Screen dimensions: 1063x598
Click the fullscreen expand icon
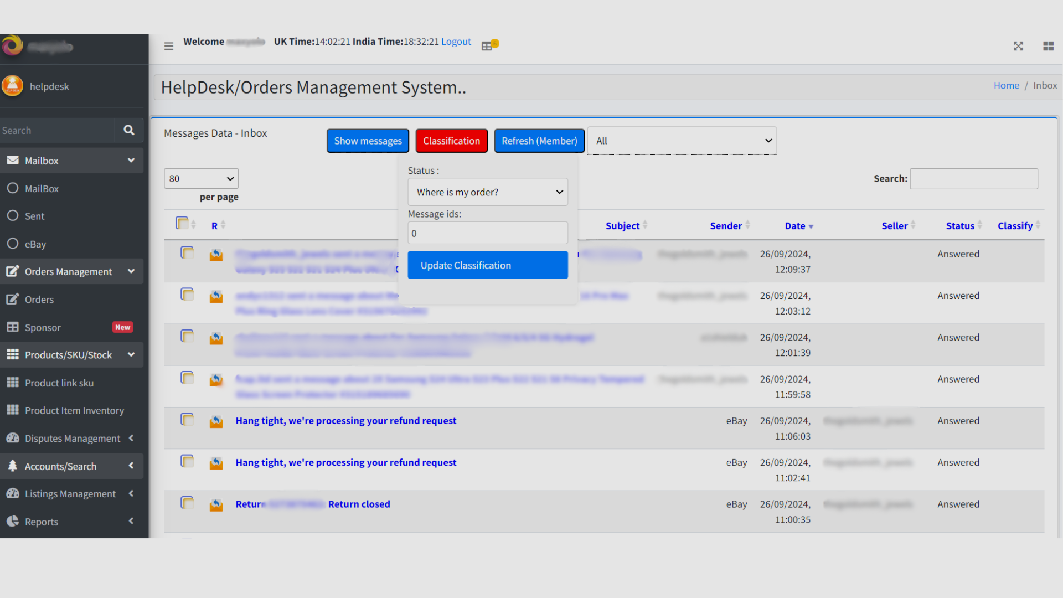pyautogui.click(x=1018, y=46)
